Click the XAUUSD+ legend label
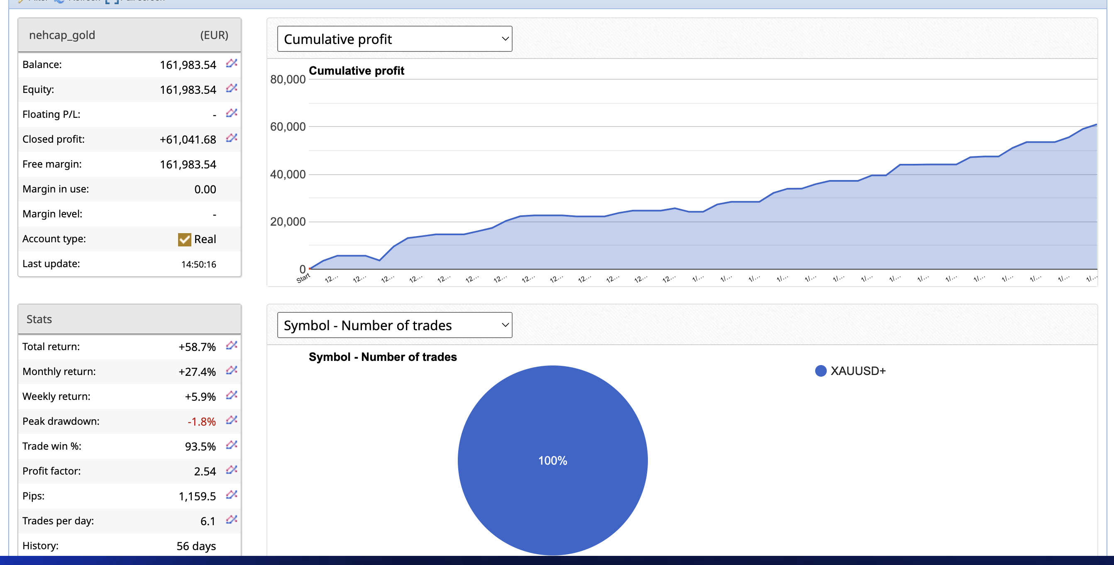Viewport: 1114px width, 565px height. tap(858, 371)
